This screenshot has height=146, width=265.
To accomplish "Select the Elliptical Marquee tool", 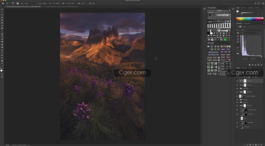I will pos(2,12).
